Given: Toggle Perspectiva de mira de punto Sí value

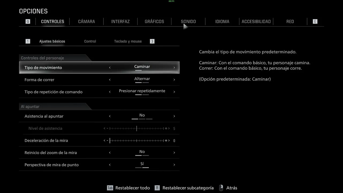Looking at the screenshot, I should pyautogui.click(x=142, y=164).
